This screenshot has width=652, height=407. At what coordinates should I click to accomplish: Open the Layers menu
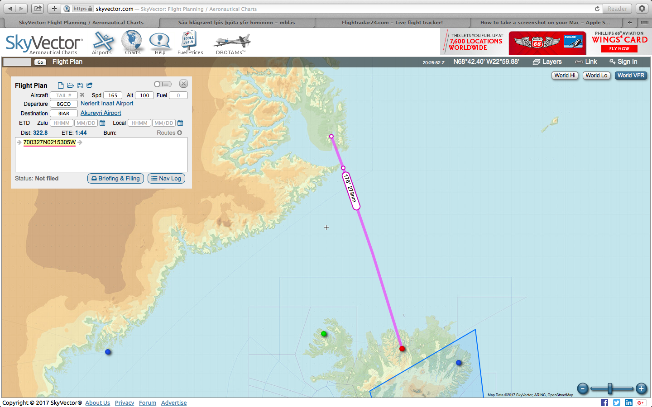pos(547,62)
